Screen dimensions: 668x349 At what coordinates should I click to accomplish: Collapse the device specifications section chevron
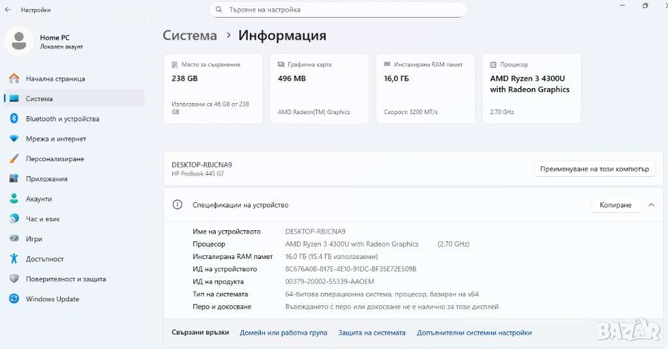(x=651, y=205)
